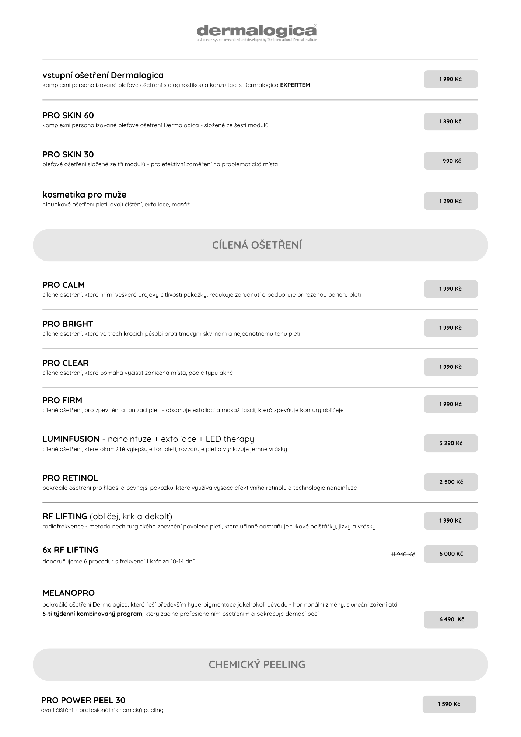Screen dimensions: 521x737
Task: Select the PRO BRIGHT price button
Action: 450,328
